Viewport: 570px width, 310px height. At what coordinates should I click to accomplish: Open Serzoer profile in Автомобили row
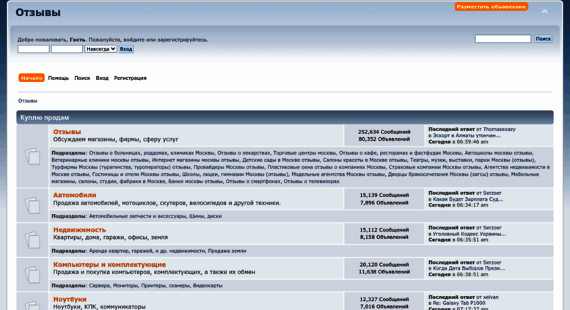492,193
